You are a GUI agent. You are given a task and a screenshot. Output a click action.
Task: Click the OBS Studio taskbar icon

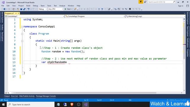point(79,104)
